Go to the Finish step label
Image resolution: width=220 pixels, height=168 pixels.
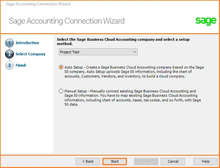tap(21, 65)
